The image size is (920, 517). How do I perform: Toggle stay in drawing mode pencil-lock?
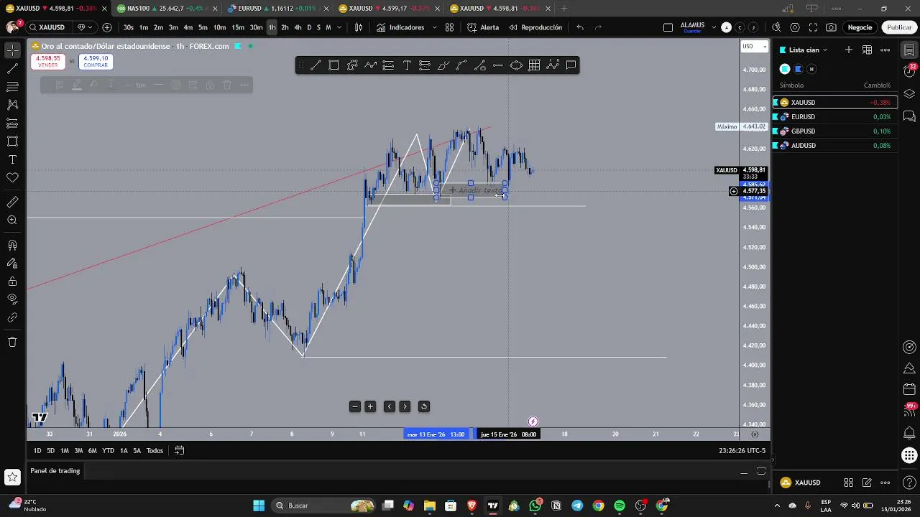point(12,264)
